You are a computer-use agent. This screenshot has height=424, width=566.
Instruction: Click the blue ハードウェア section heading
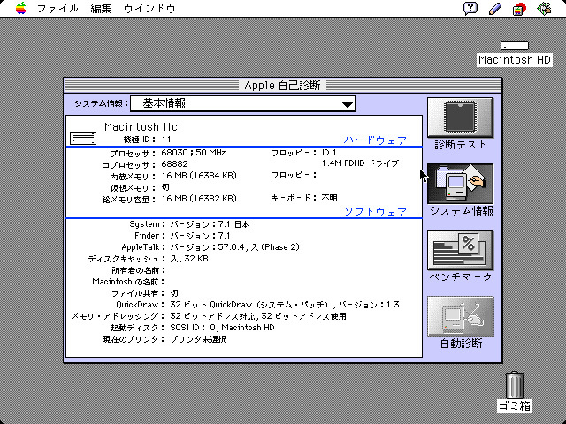(x=375, y=140)
